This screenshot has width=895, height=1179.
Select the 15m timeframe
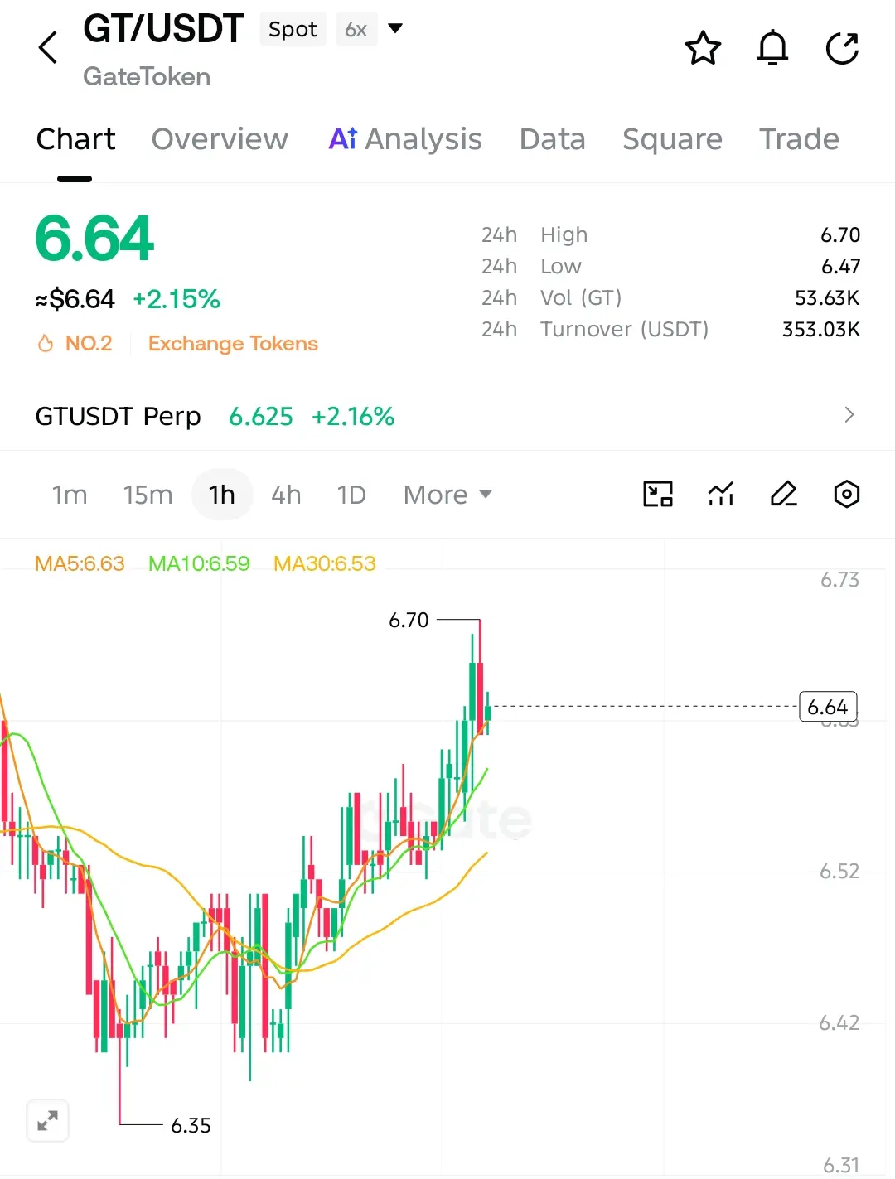[148, 495]
